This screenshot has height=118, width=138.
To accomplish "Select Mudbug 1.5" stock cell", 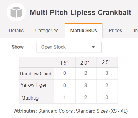I will (65, 97).
